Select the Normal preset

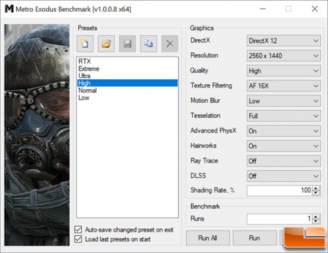tap(128, 90)
